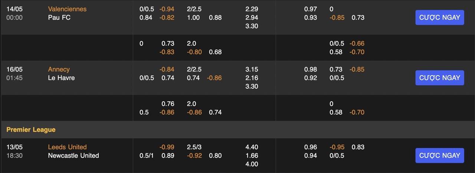Select the 2.94 odds for Pau FC

252,17
